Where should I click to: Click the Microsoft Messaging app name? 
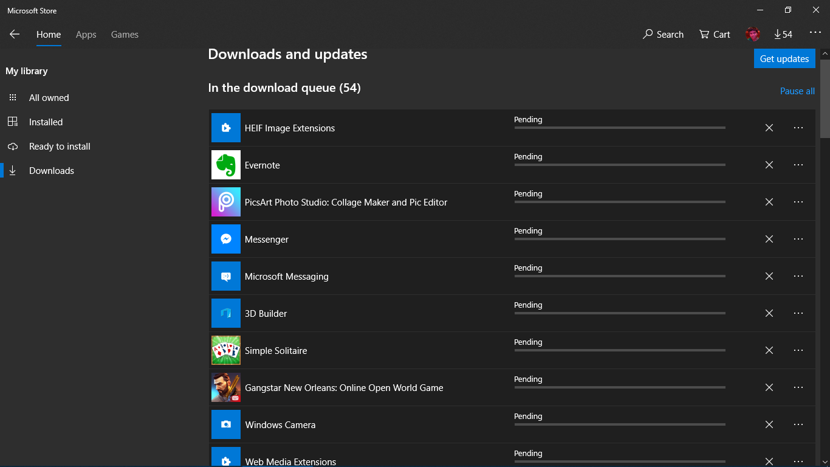pyautogui.click(x=287, y=277)
